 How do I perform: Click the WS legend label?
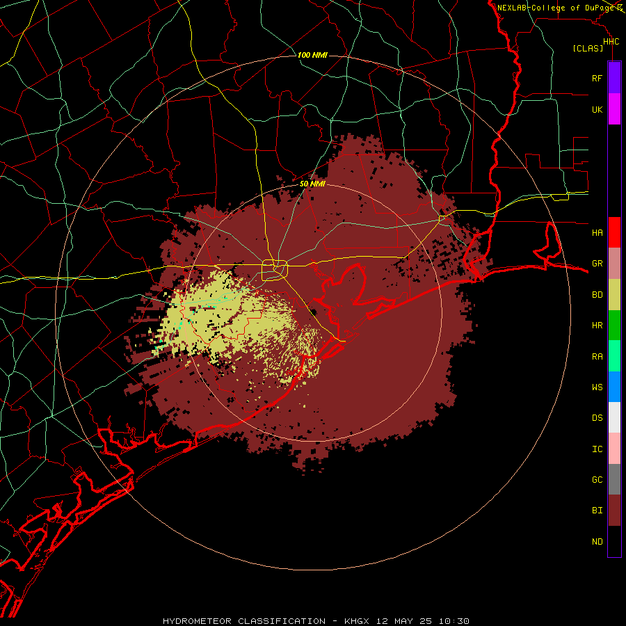click(x=597, y=387)
